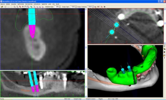
Task: Select the arrow pointer tool
Action: click(34, 7)
